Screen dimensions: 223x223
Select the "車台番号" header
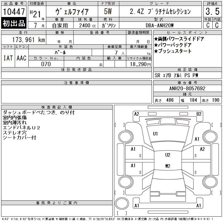[187, 83]
